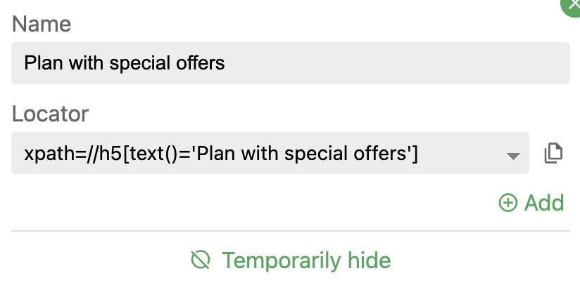Click inside the Name input field
This screenshot has width=580, height=285.
point(291,63)
